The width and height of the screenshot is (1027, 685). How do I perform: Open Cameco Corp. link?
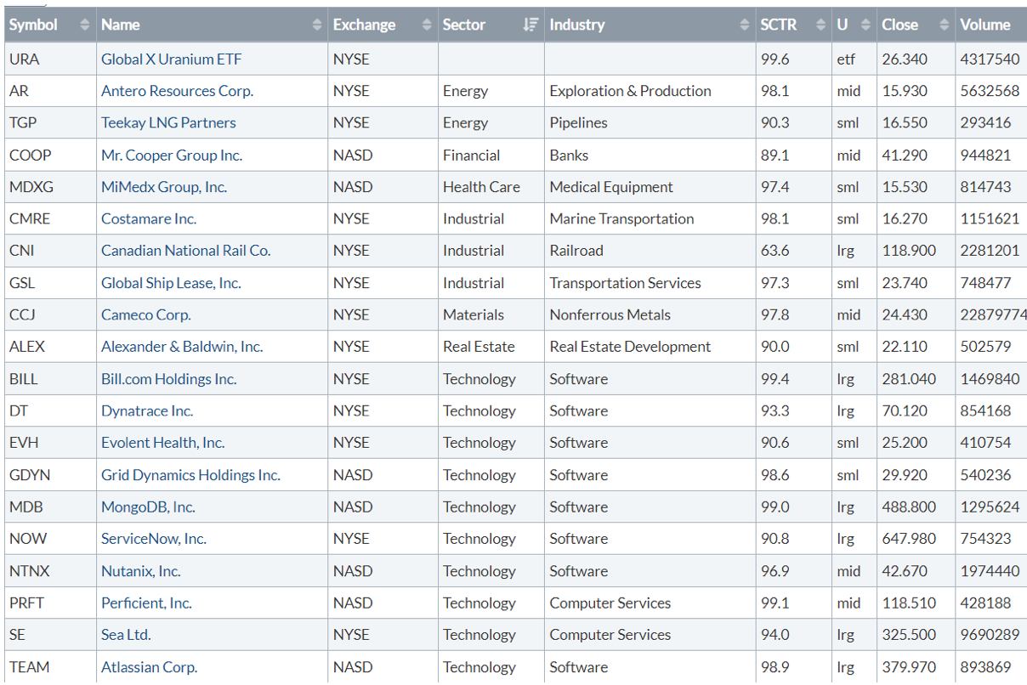pos(146,314)
